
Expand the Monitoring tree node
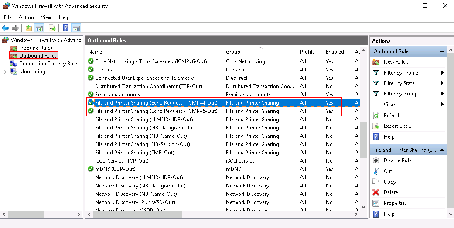pos(5,72)
